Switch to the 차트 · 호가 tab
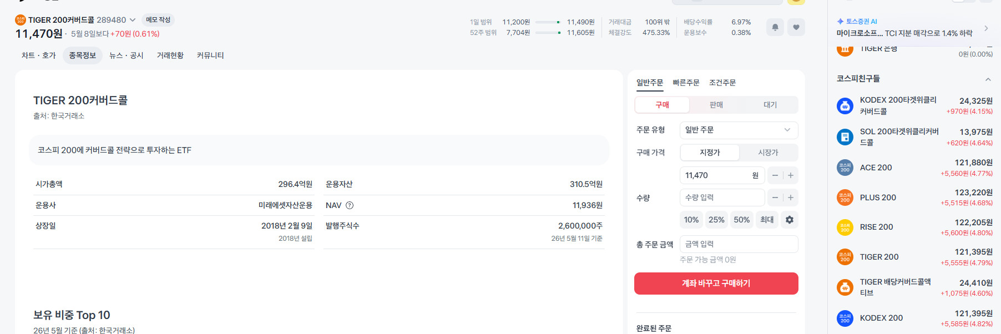1001x334 pixels. tap(39, 55)
